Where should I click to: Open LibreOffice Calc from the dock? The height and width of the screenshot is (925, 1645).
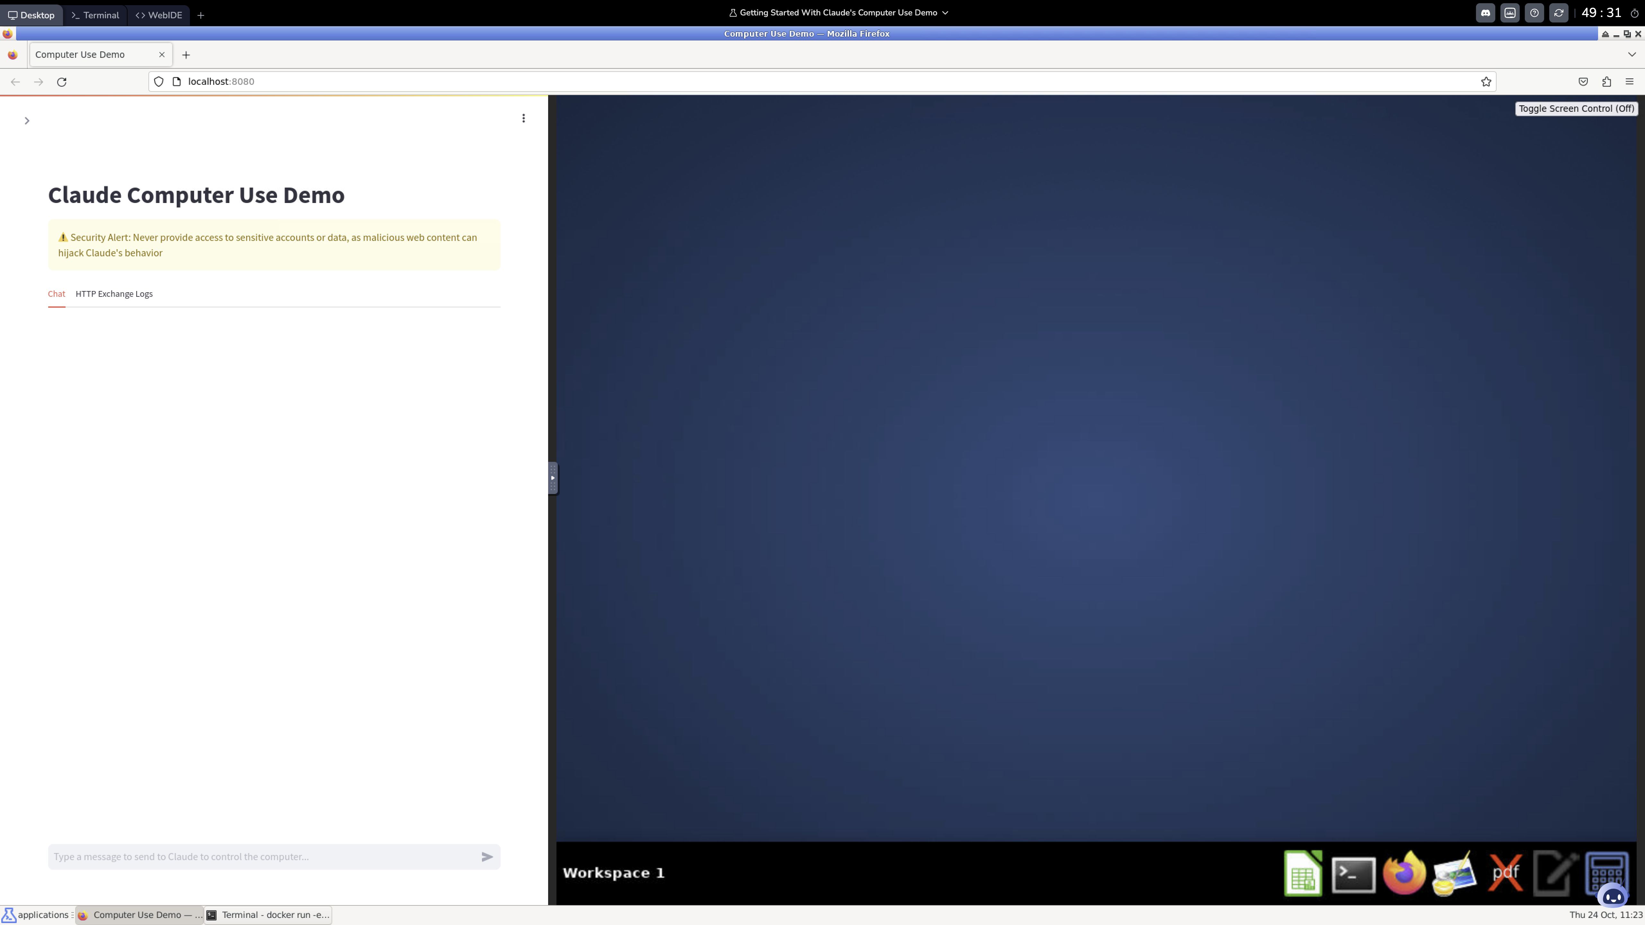point(1303,873)
